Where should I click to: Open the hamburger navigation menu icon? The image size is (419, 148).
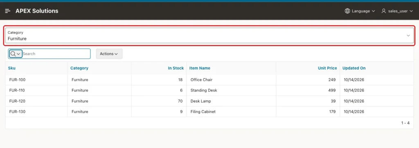[8, 11]
